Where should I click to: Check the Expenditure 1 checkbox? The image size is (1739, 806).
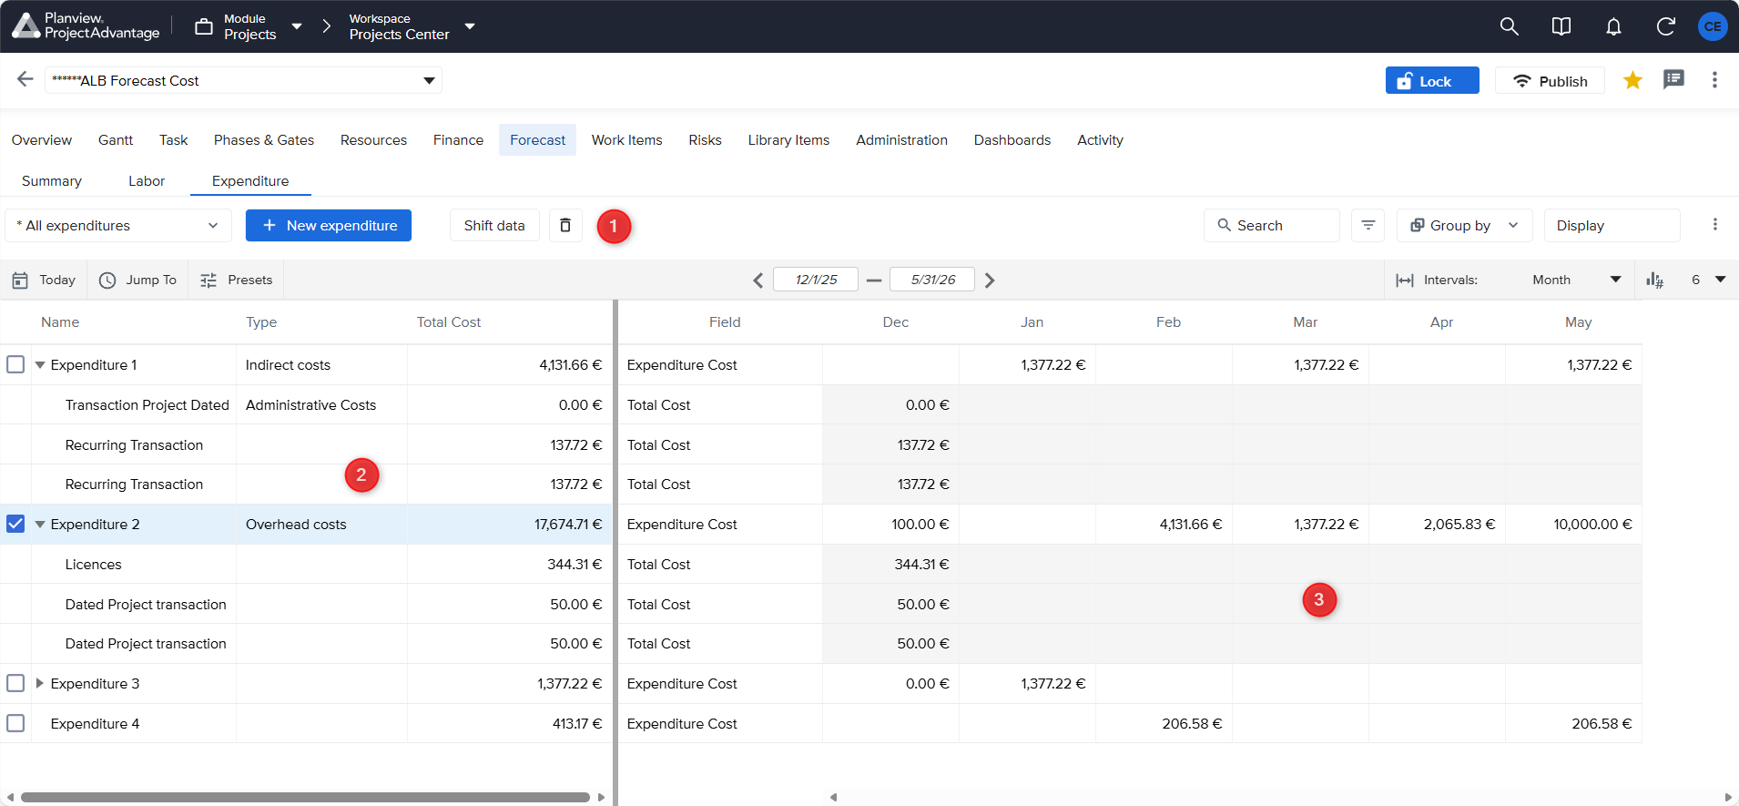coord(15,364)
